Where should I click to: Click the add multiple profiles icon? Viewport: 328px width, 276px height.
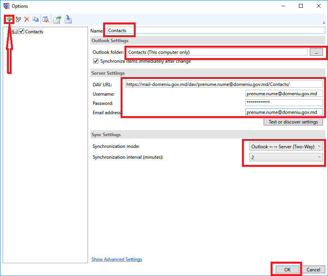pyautogui.click(x=18, y=19)
